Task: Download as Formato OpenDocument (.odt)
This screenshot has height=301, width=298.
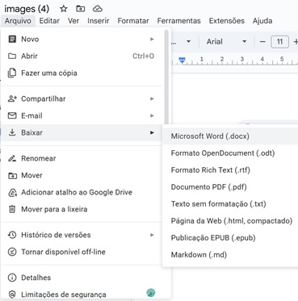Action: [230, 153]
